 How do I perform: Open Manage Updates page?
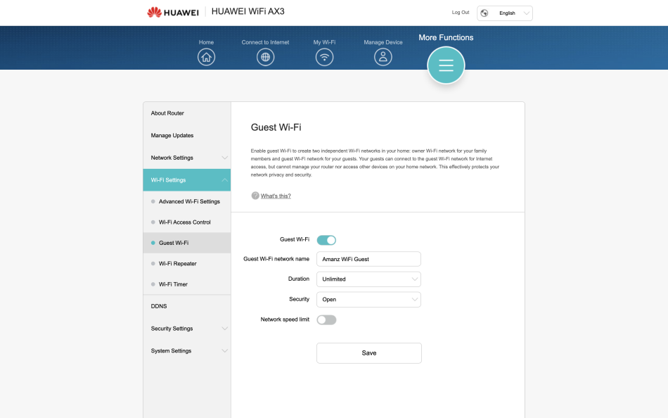(187, 135)
